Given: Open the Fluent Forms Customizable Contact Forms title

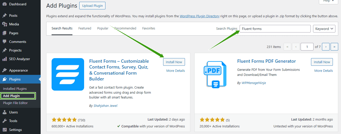Looking at the screenshot, I should [x=119, y=70].
